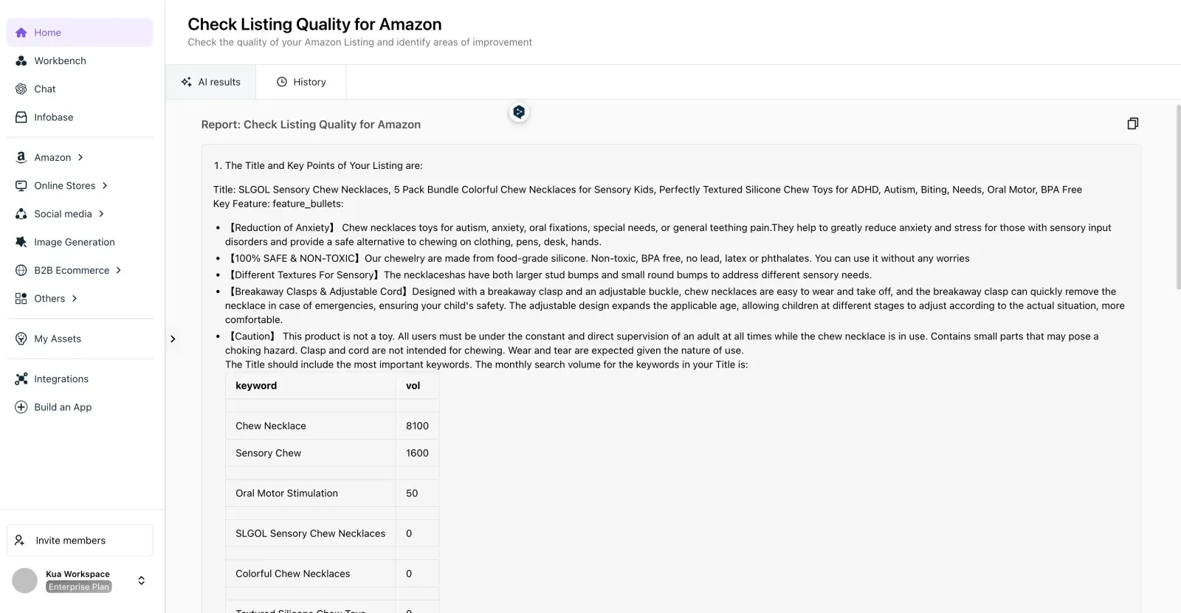Screen dimensions: 1181x613
Task: Select the Image Generation tool
Action: coord(74,242)
